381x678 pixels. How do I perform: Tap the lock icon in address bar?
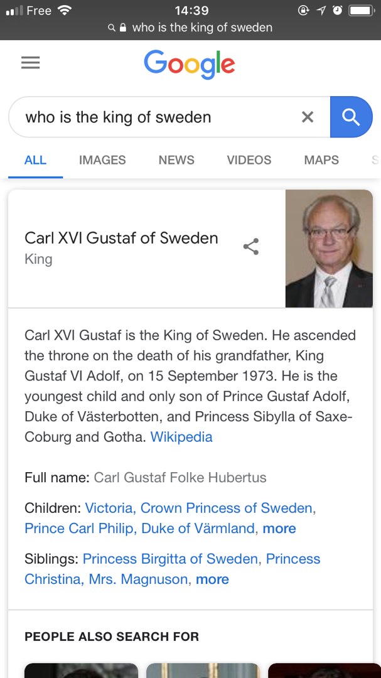123,28
